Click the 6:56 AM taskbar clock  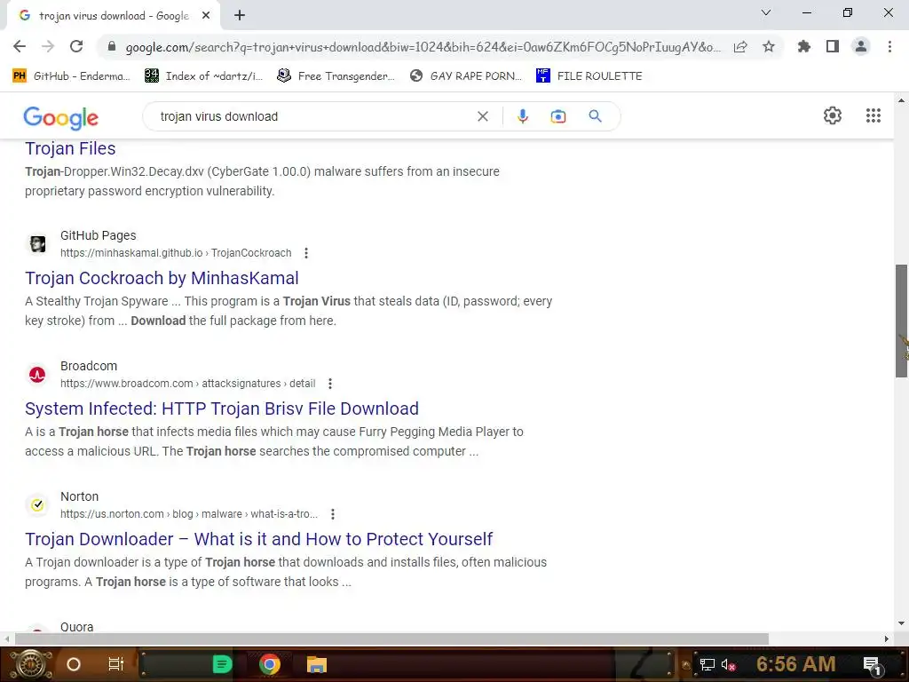[x=796, y=664]
